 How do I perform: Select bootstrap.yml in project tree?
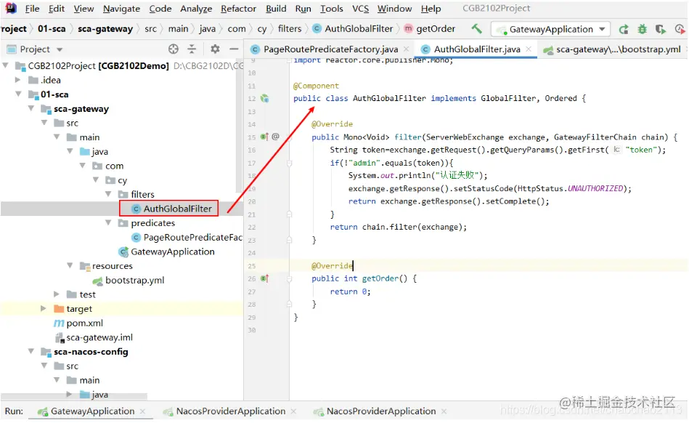(x=134, y=280)
